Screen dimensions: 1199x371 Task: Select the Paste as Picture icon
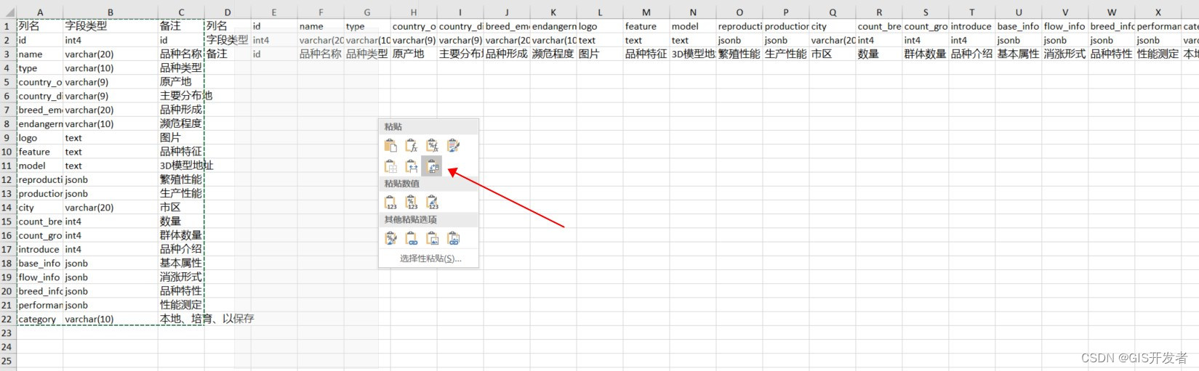pyautogui.click(x=433, y=238)
